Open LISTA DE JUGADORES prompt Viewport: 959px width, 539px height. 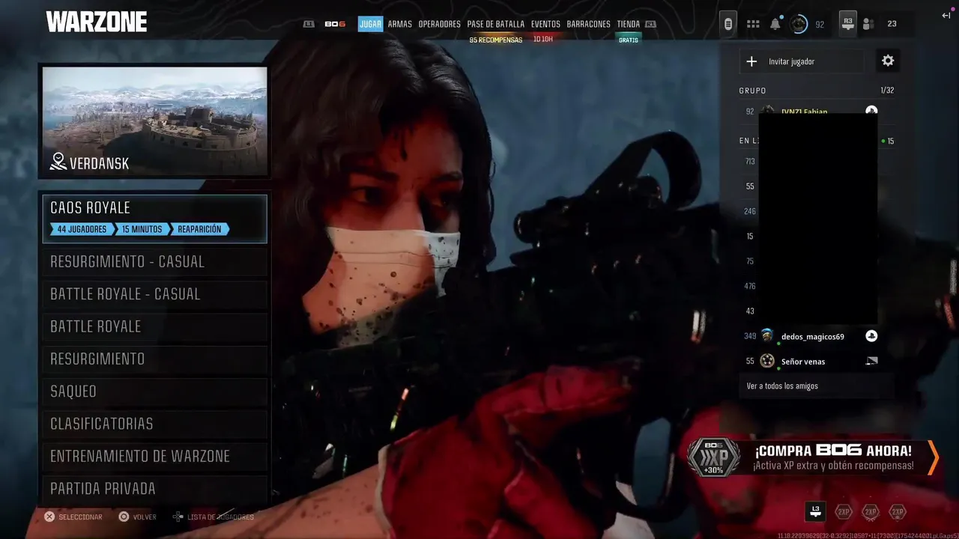(214, 517)
